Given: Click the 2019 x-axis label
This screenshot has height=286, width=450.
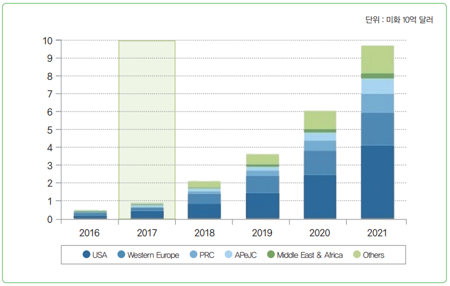Looking at the screenshot, I should 262,233.
